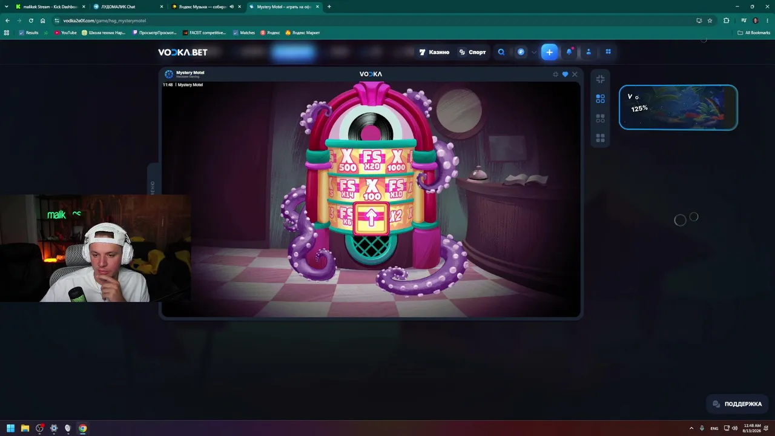Open the Windows Start menu
The image size is (775, 436).
10,428
